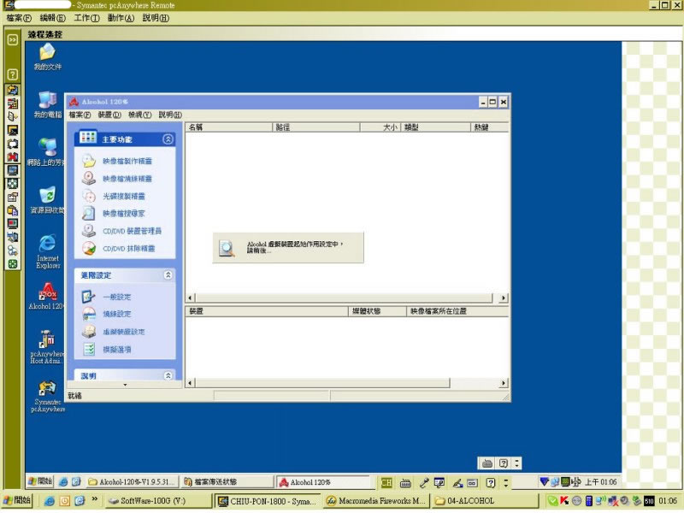Click the floating language toolbar help icon
This screenshot has height=513, width=684.
pyautogui.click(x=504, y=463)
